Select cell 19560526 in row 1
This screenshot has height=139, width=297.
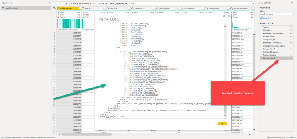coord(69,33)
